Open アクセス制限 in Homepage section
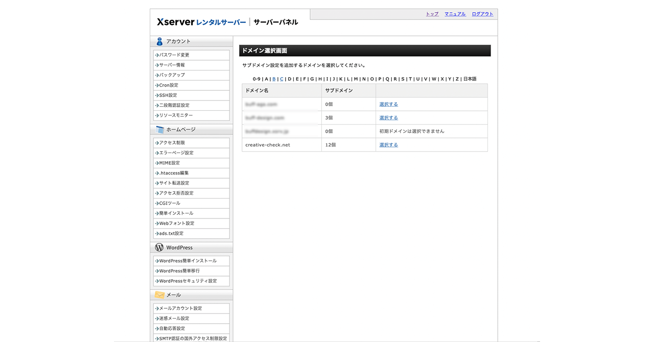This screenshot has width=654, height=342. click(x=172, y=143)
